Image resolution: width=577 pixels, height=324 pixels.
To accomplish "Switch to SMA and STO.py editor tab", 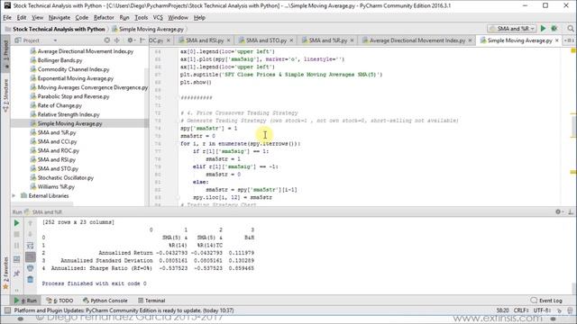I will pos(266,40).
